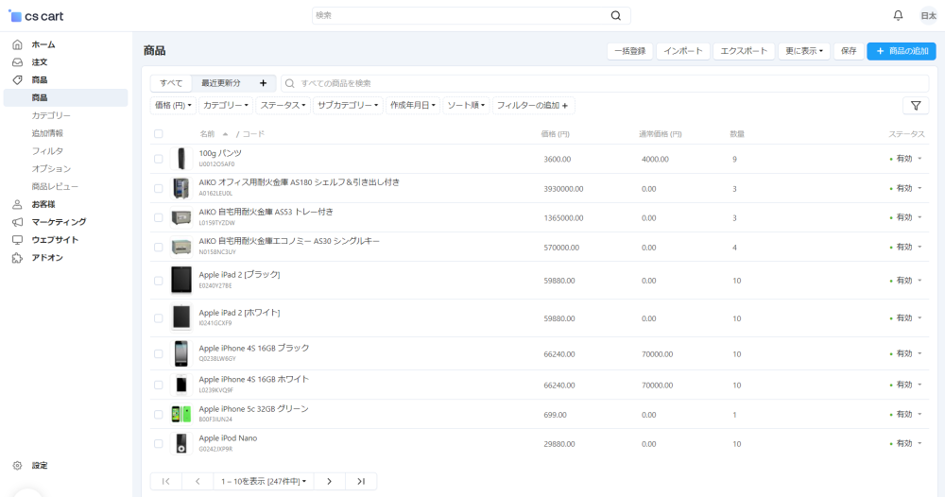The width and height of the screenshot is (945, 497).
Task: Open the ステータス filter dropdown
Action: [283, 106]
